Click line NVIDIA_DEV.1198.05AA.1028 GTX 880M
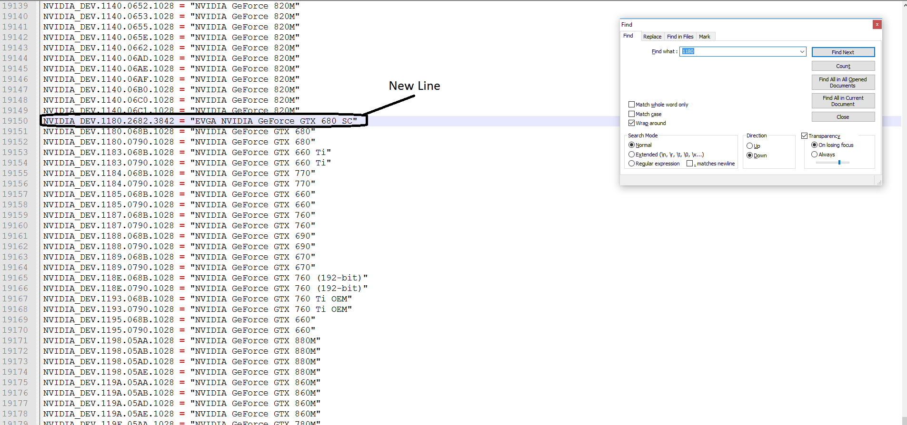907x425 pixels. coord(182,341)
